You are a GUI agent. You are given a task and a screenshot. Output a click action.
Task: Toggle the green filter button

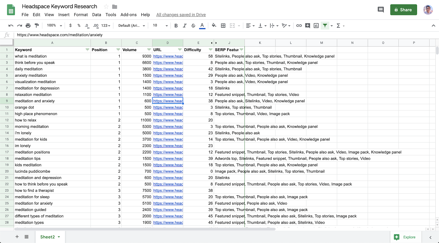pos(325,25)
